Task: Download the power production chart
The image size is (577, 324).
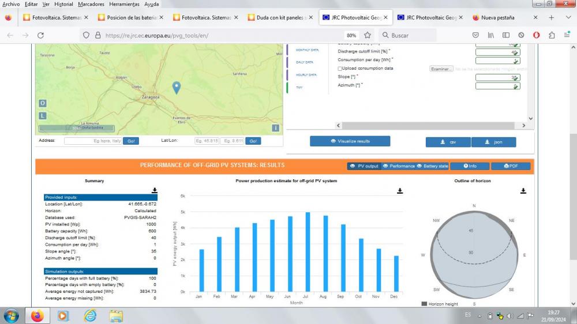Action: (400, 191)
